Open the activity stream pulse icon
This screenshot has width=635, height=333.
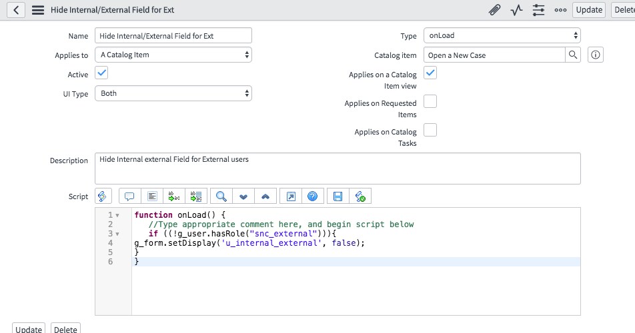[x=516, y=10]
